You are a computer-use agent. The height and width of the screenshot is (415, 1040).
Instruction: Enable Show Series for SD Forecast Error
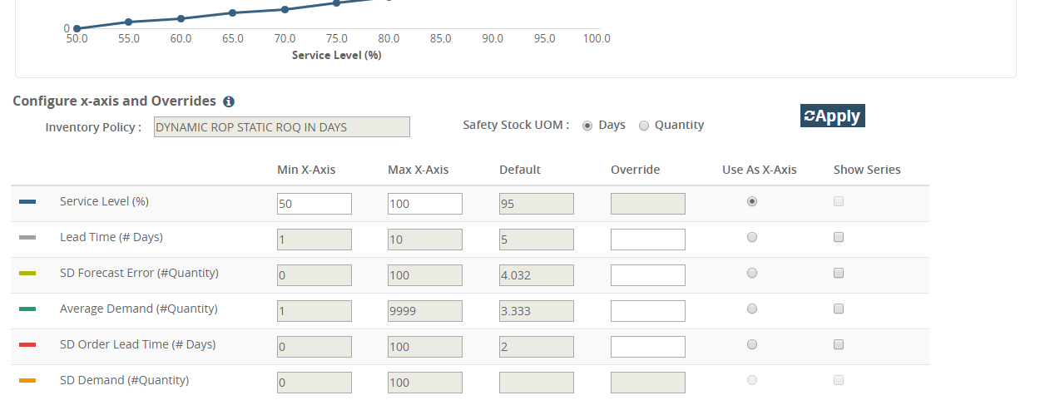point(839,273)
